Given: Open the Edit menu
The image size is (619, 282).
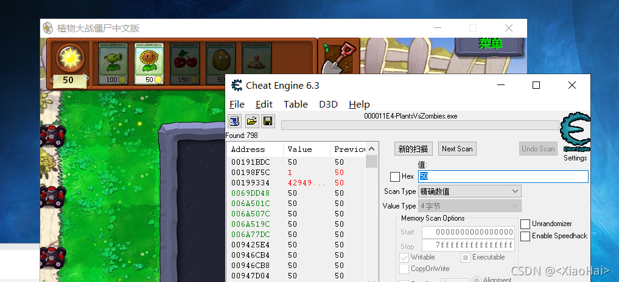Looking at the screenshot, I should click(264, 105).
